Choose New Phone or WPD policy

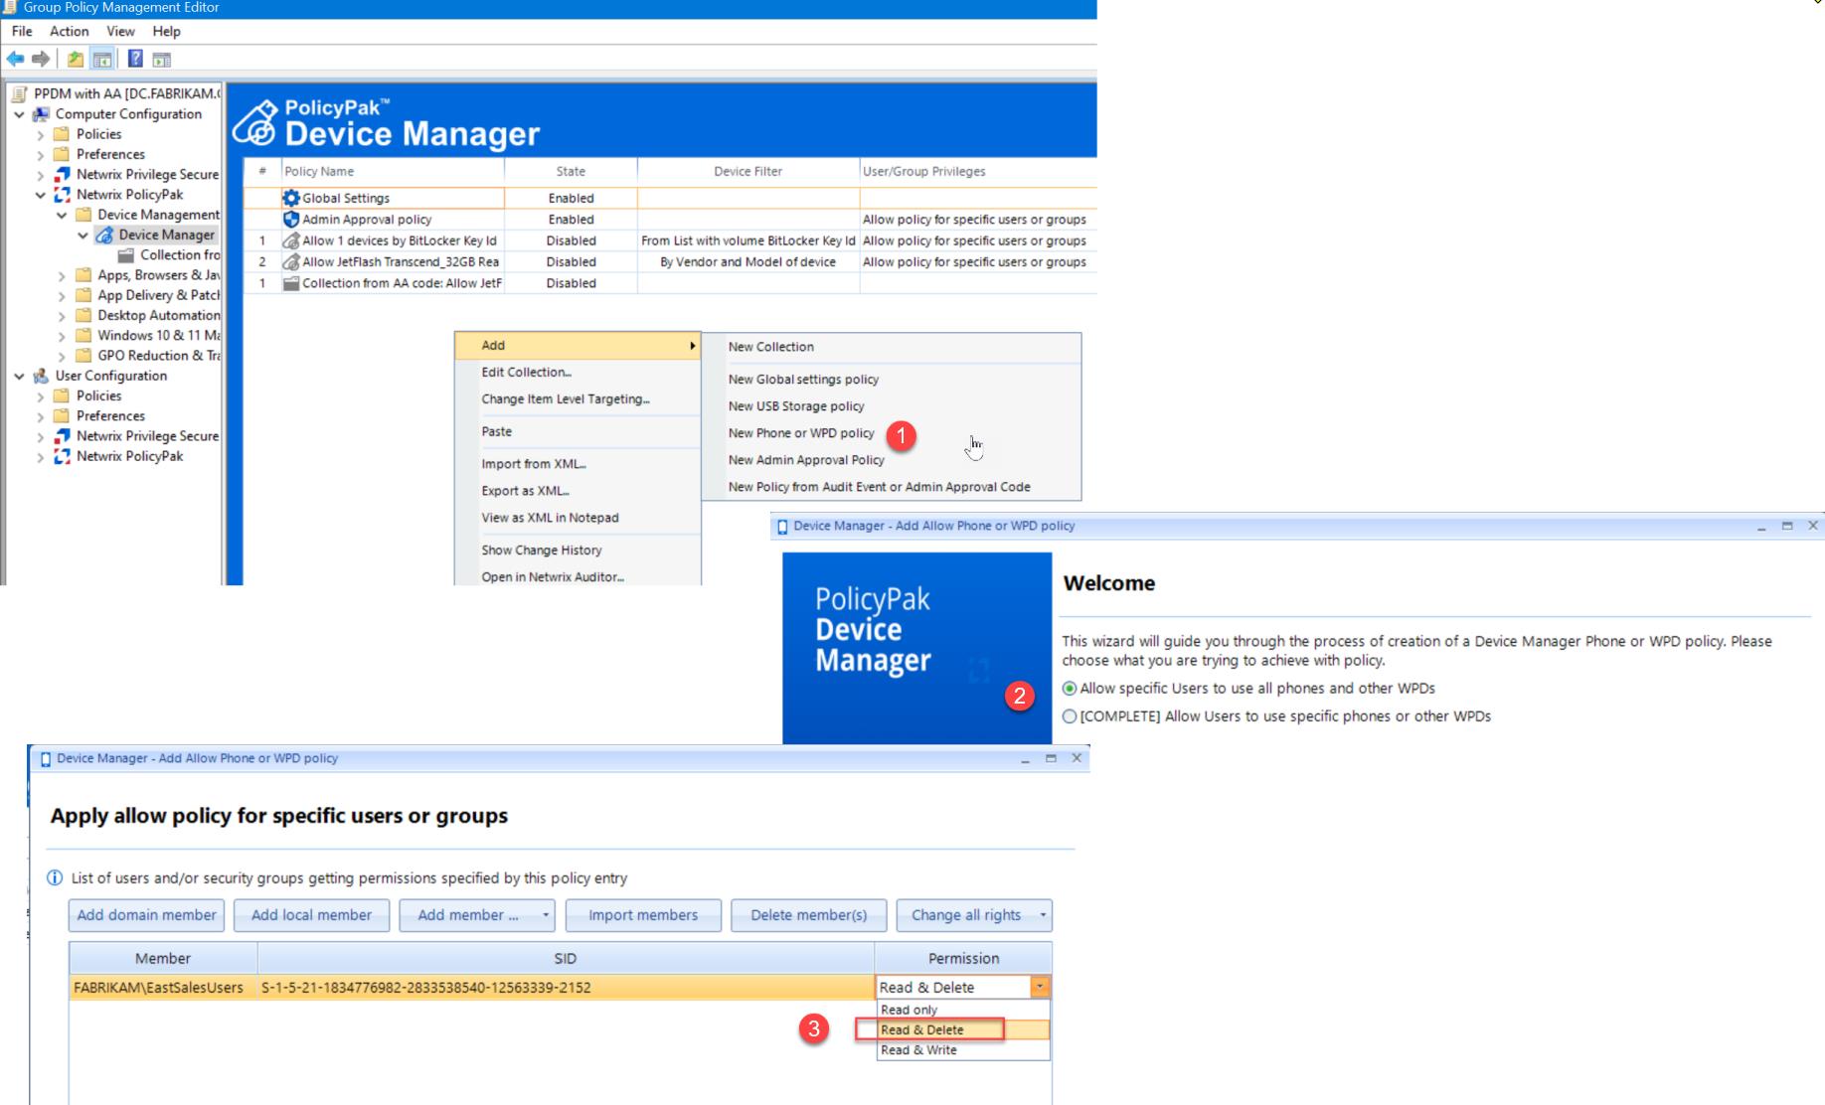click(800, 433)
